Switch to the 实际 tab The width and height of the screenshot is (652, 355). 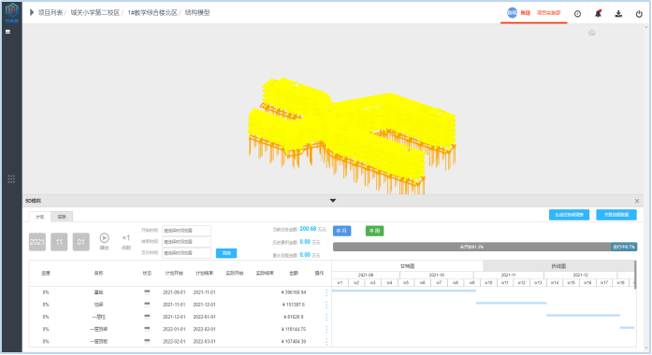(62, 217)
